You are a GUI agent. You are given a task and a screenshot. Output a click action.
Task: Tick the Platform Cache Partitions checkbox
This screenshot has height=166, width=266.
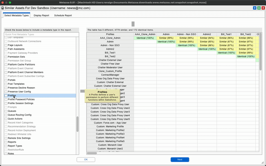pos(6,65)
